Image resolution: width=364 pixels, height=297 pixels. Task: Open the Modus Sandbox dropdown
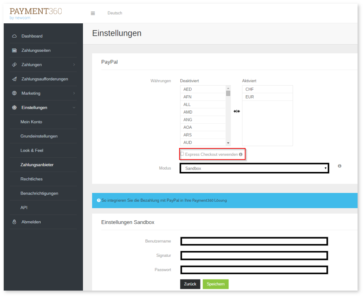(x=254, y=168)
